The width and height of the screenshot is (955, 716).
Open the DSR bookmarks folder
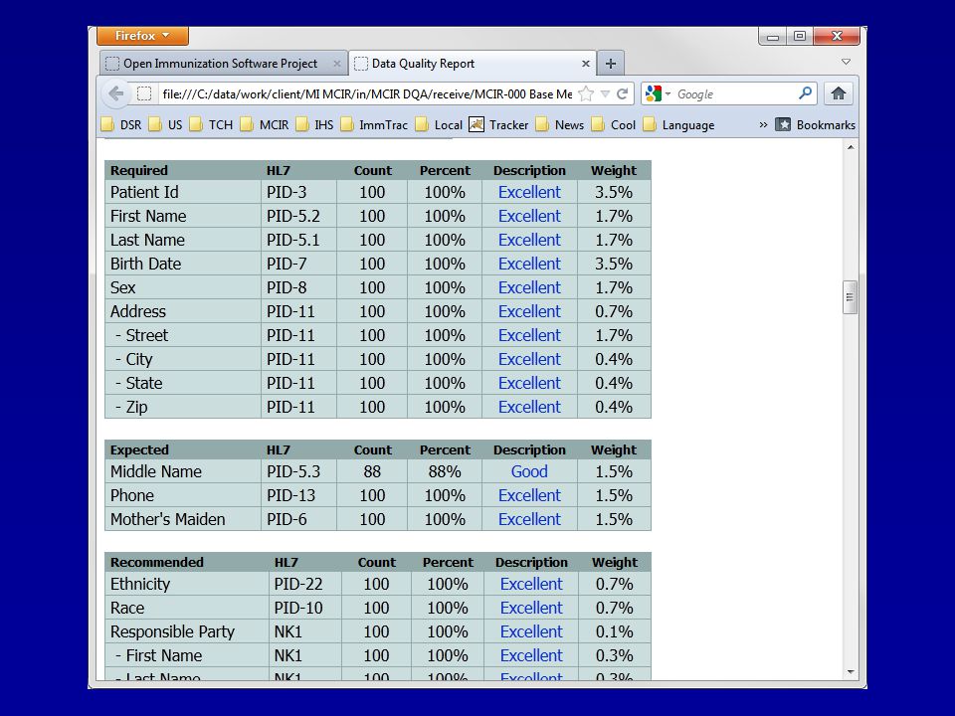tap(121, 125)
